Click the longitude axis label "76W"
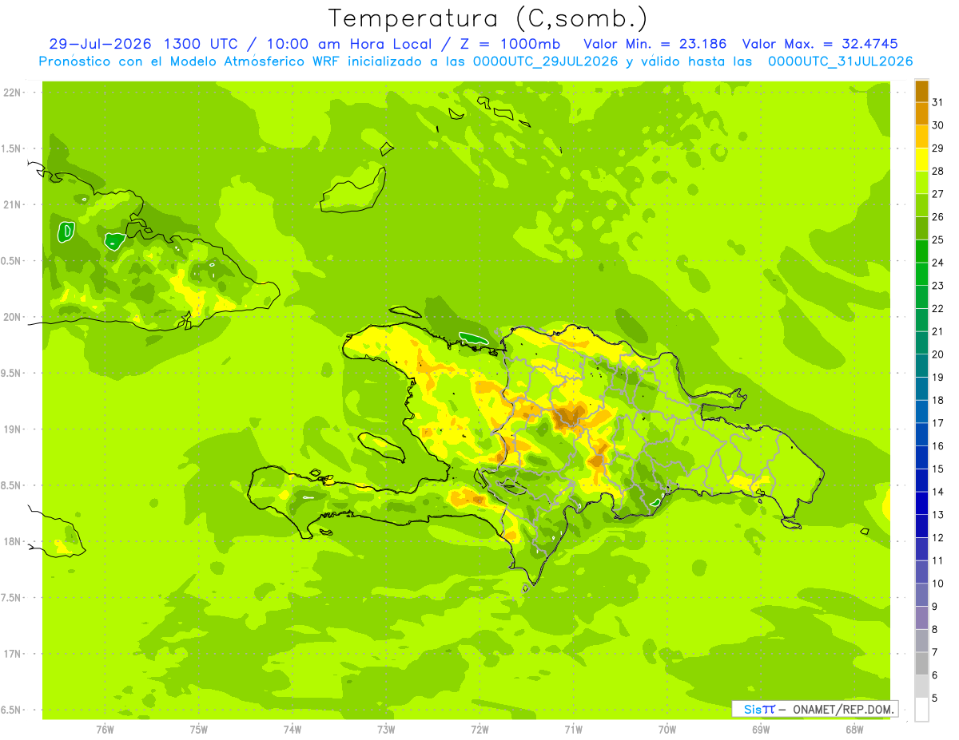 [105, 729]
